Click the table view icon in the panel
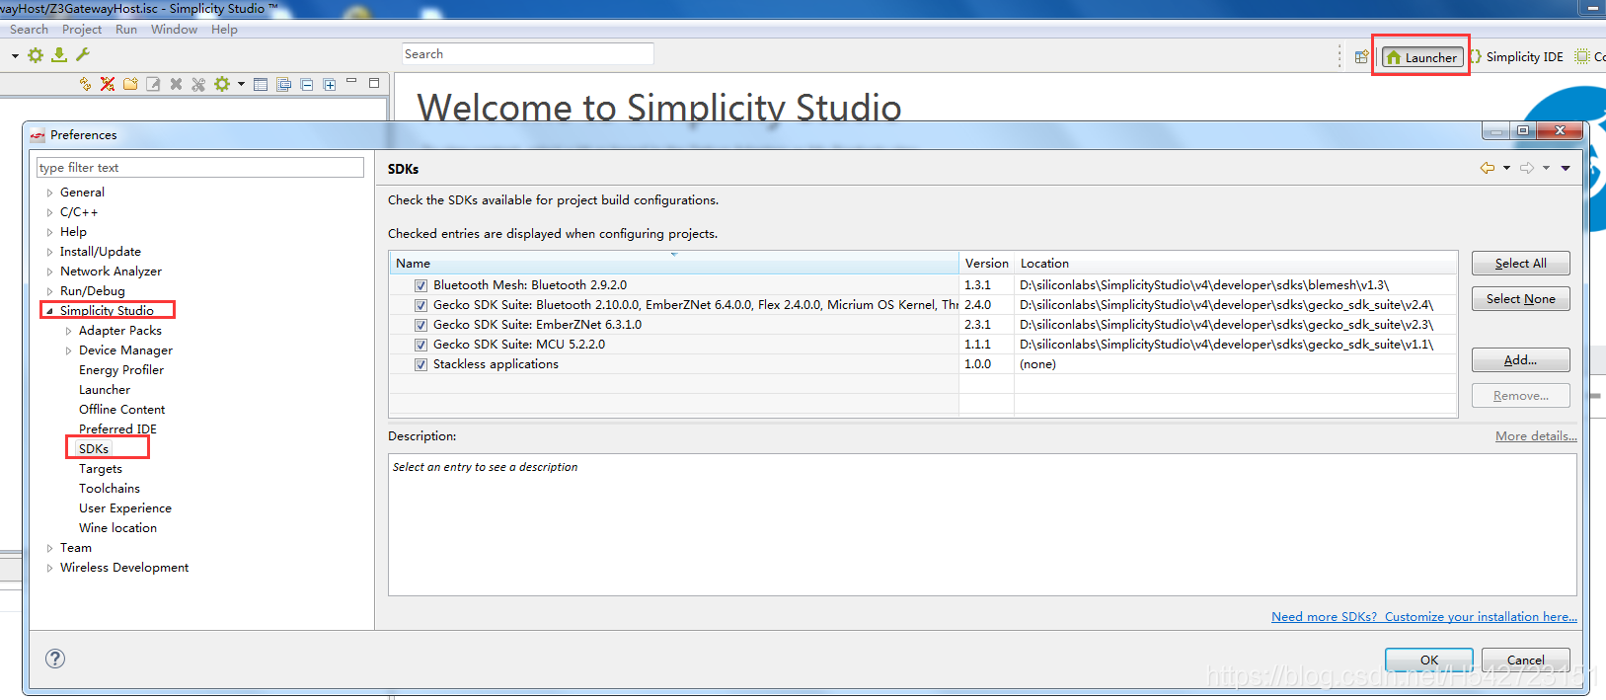The height and width of the screenshot is (700, 1606). click(261, 84)
